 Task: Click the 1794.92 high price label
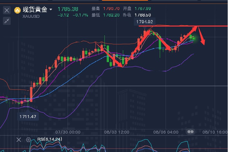point(145,22)
